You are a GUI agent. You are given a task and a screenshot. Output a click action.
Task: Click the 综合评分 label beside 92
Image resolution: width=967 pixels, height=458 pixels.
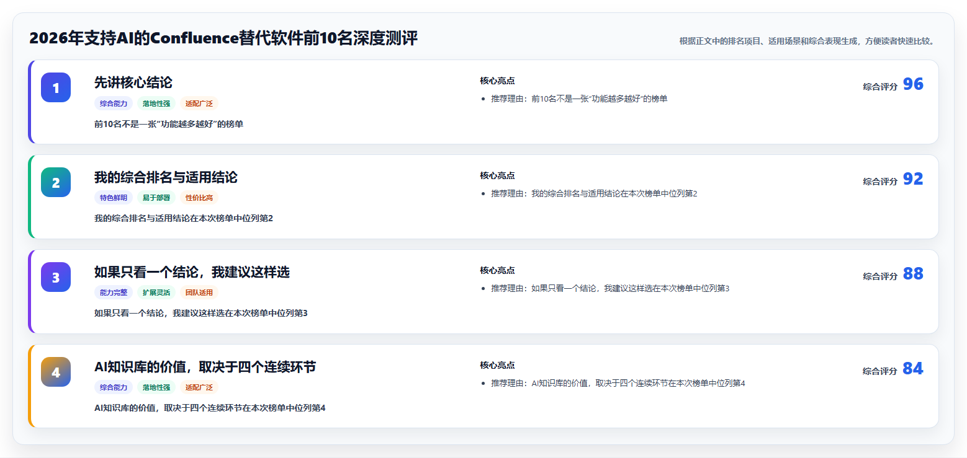[x=880, y=182]
